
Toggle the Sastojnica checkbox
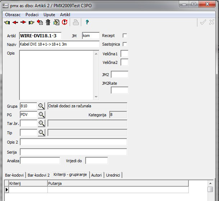(125, 44)
